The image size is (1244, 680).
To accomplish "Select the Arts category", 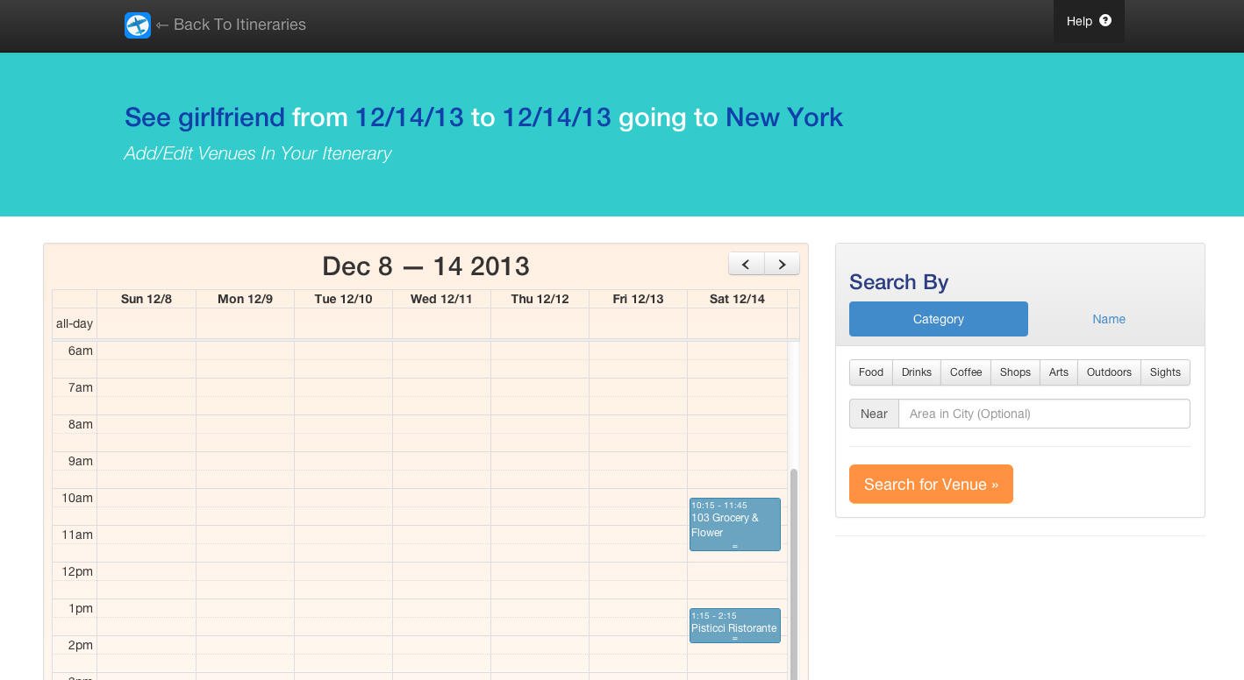I will 1059,372.
